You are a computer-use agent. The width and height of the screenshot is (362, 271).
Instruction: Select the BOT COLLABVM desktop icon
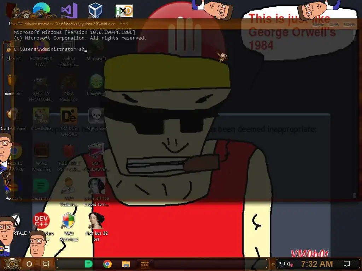tap(96, 158)
